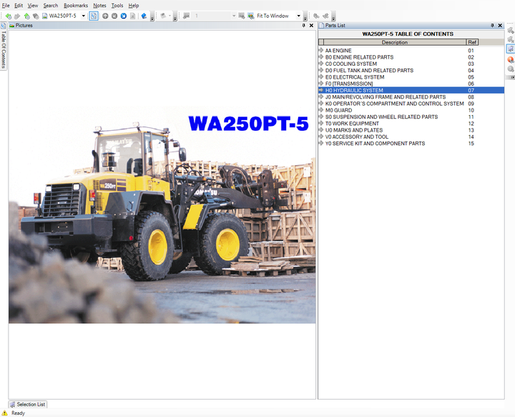Toggle the highlighted Table Of Contents toolbar button
This screenshot has height=417, width=515.
(x=94, y=16)
